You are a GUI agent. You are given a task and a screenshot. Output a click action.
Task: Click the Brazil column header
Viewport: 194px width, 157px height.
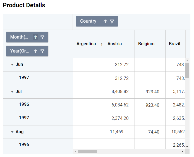tap(174, 44)
